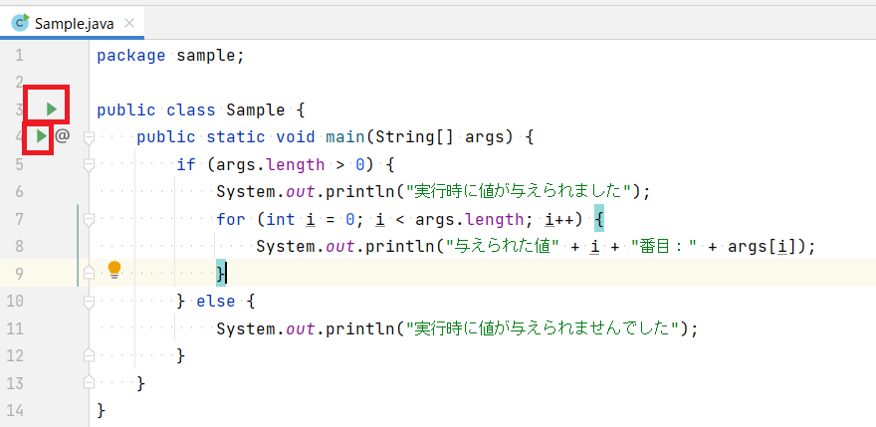Click the 'if' keyword on line 5

click(x=186, y=165)
